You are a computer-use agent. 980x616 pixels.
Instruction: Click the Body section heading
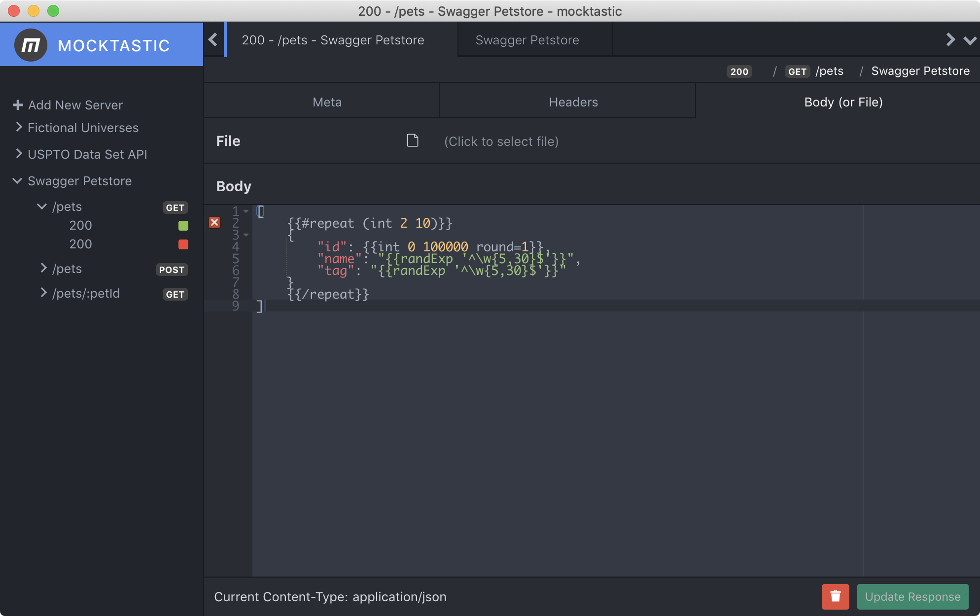234,186
